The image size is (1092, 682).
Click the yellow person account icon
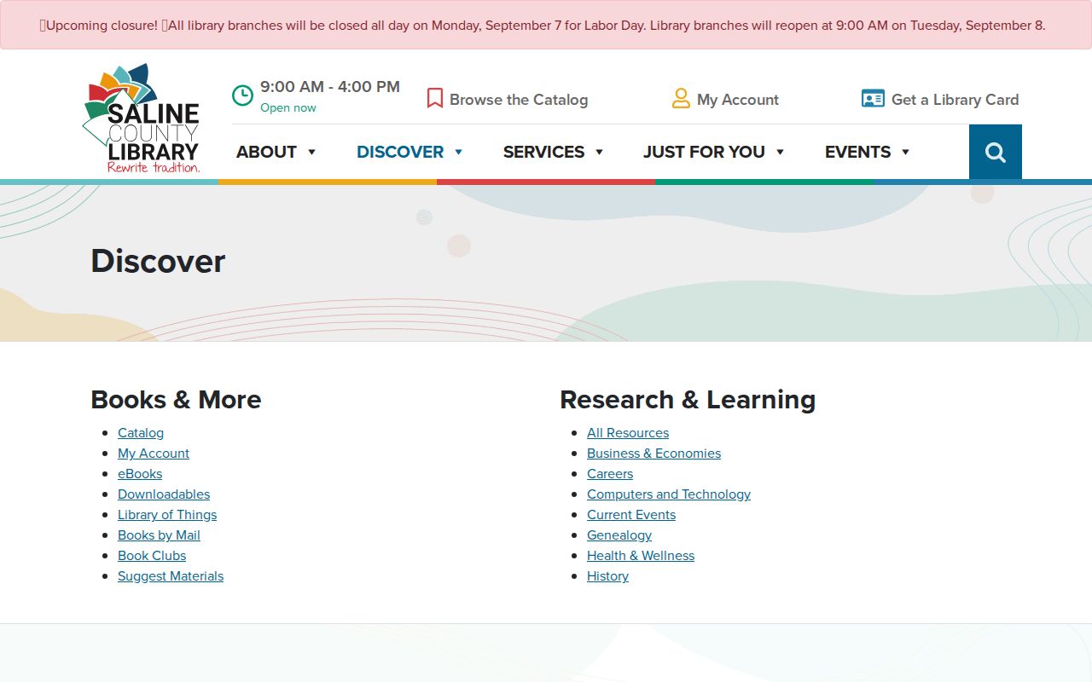pos(681,99)
